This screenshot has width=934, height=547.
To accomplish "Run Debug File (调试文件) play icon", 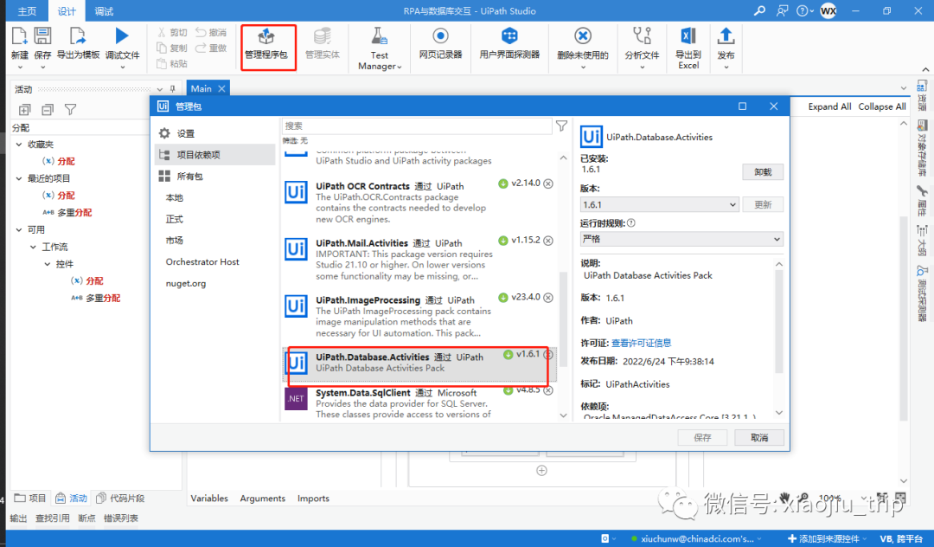I will tap(122, 36).
